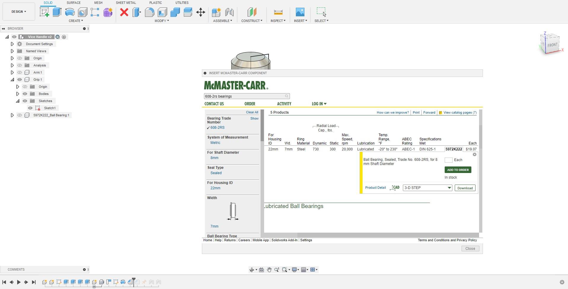Click the Extrude tool icon
The width and height of the screenshot is (568, 289).
click(x=57, y=12)
